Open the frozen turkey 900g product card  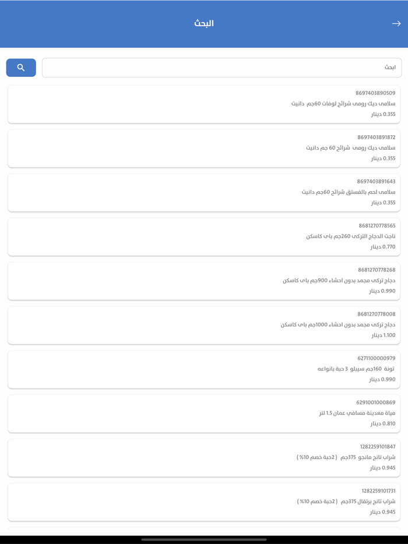204,281
